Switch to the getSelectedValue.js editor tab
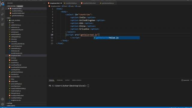192x108 pixels. pos(108,3)
